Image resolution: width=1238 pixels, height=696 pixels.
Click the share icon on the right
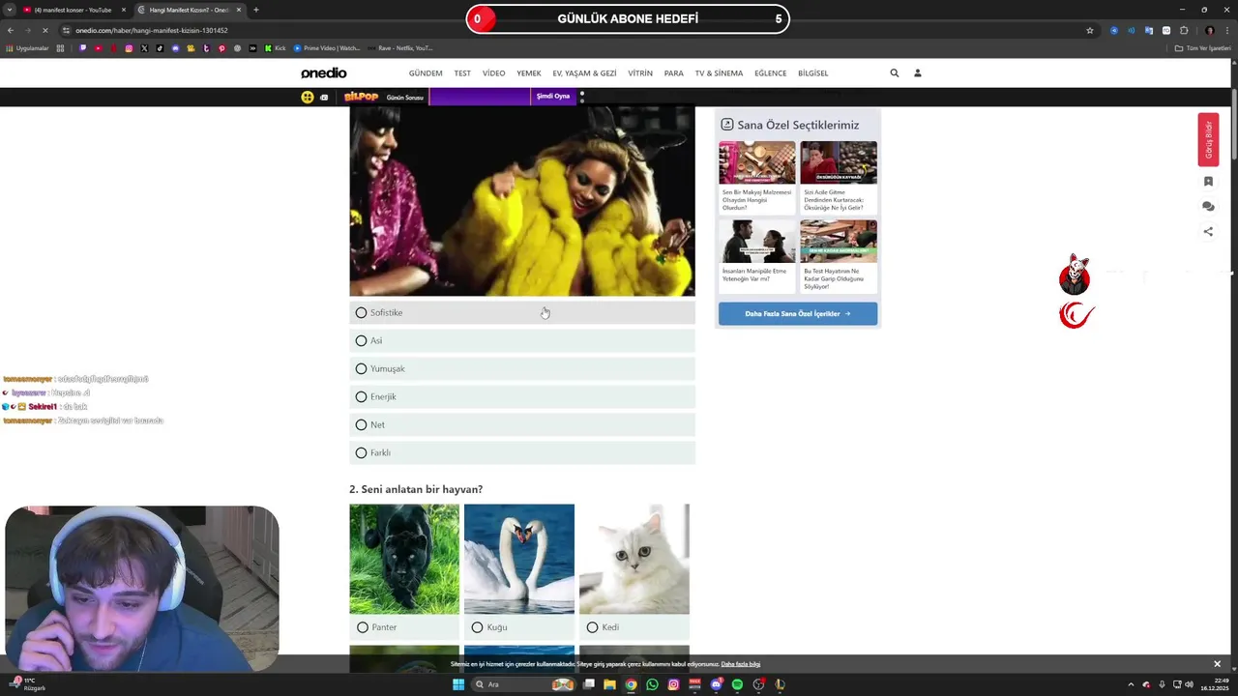click(x=1208, y=231)
